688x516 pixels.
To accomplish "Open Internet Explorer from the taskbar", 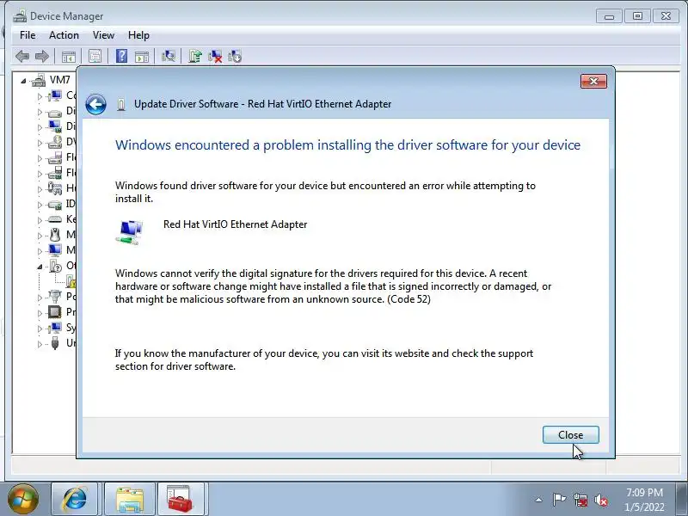I will [x=75, y=499].
